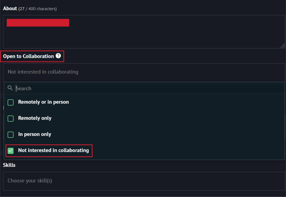Click the chevron arrow on the Skills dropdown
The image size is (286, 197).
click(x=279, y=181)
